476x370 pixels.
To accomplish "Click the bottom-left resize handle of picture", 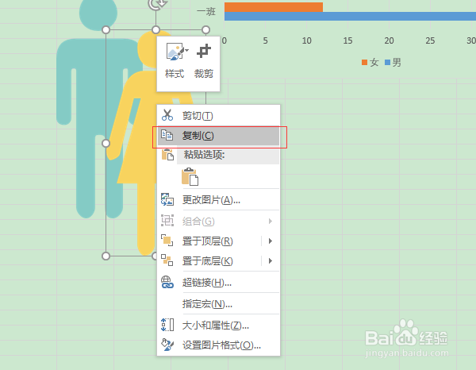I will pyautogui.click(x=106, y=256).
